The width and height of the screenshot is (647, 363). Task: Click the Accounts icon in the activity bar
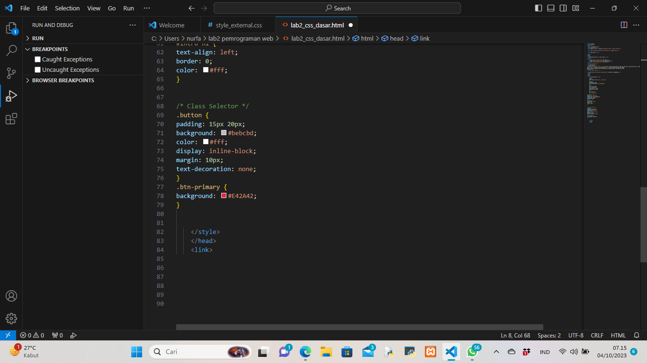(11, 296)
